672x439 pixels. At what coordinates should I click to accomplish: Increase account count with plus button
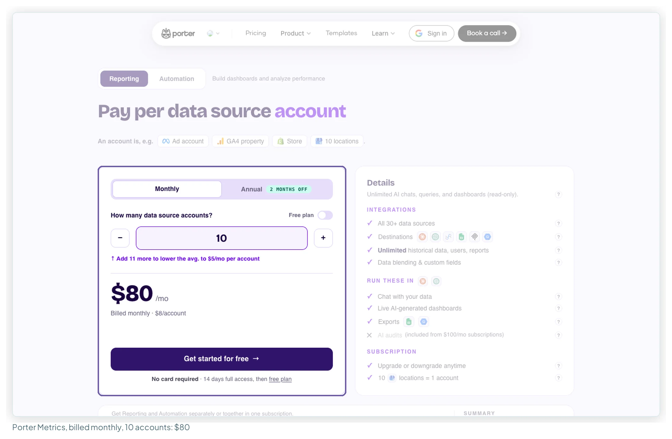[x=323, y=238]
